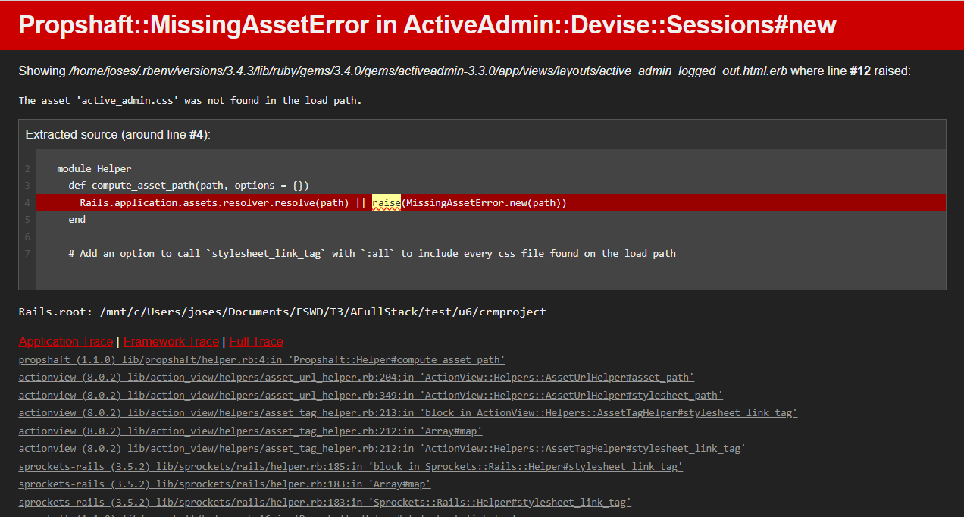
Task: Click the highlighted 'raise' keyword
Action: pyautogui.click(x=386, y=202)
